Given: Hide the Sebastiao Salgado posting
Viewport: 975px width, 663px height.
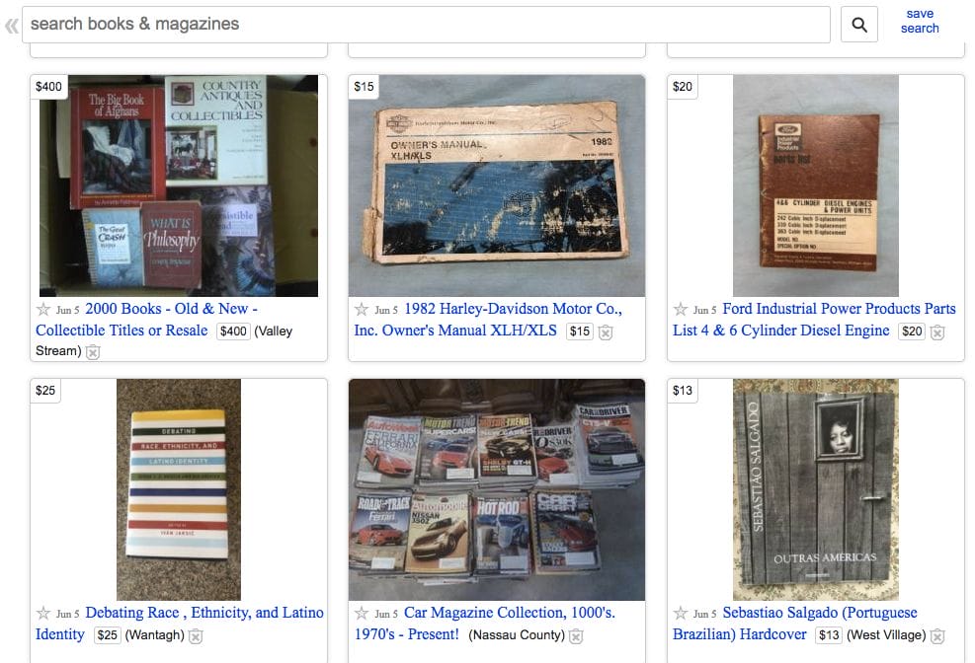Looking at the screenshot, I should pos(937,636).
